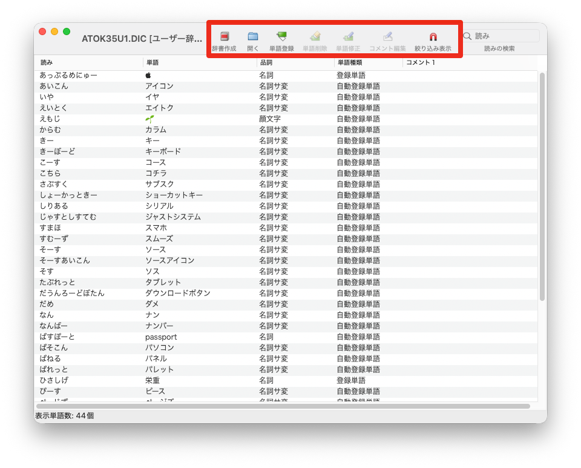This screenshot has width=581, height=468.
Task: Click the 単語登録 (register word) icon
Action: coord(281,37)
